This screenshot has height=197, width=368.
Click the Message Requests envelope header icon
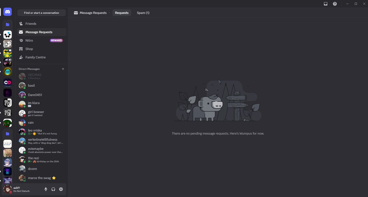click(76, 13)
